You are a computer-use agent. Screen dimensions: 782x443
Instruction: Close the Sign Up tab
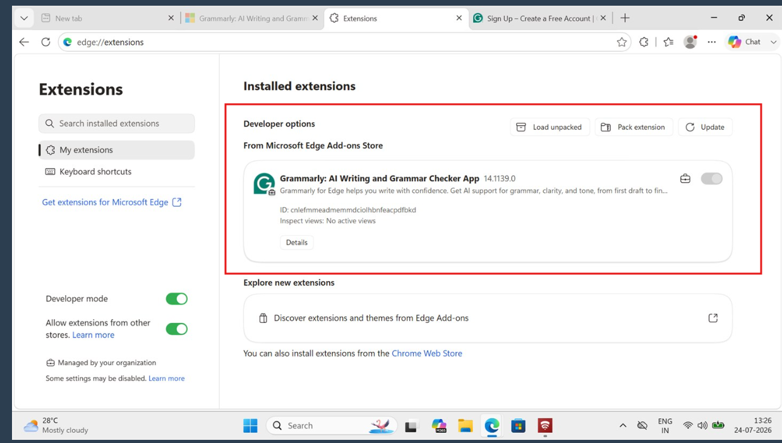click(603, 18)
